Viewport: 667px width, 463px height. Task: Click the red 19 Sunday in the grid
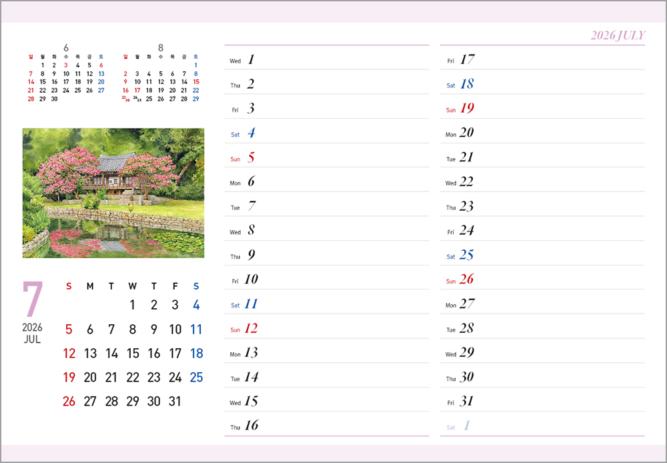coord(69,378)
